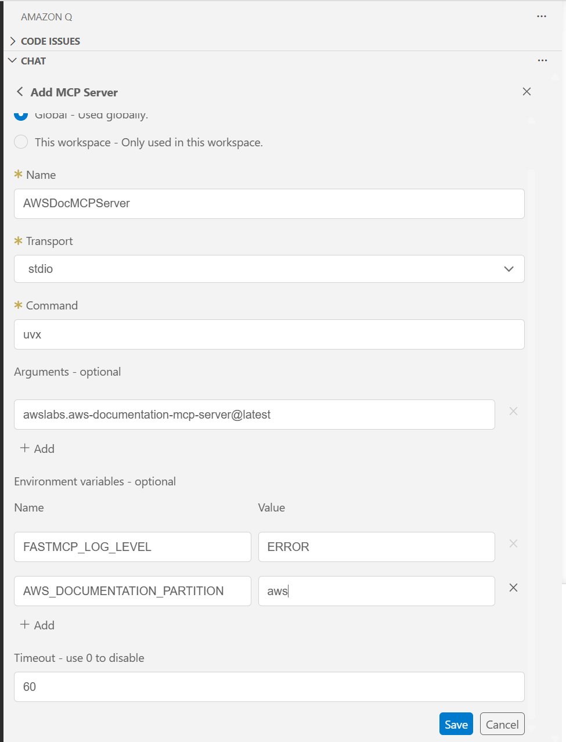Open Amazon Q panel more actions menu
Image resolution: width=566 pixels, height=742 pixels.
tap(542, 16)
